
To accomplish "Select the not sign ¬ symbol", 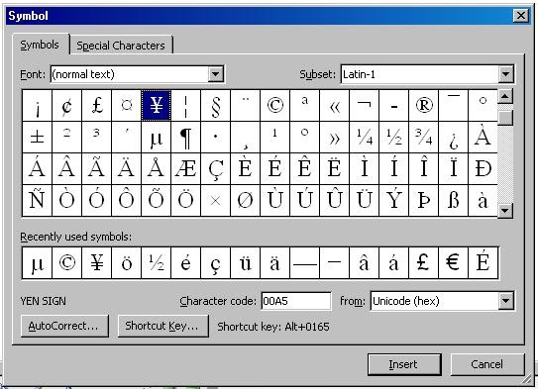I will pos(365,106).
